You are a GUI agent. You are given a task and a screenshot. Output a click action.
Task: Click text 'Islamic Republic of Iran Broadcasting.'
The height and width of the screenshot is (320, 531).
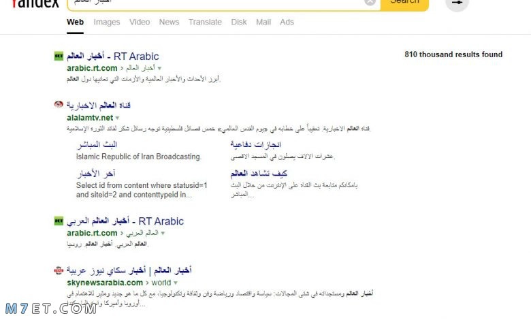pos(139,157)
